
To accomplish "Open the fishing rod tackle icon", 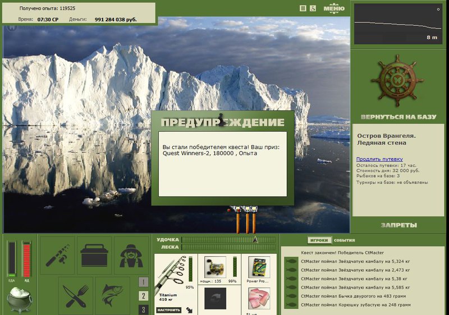I will (57, 255).
